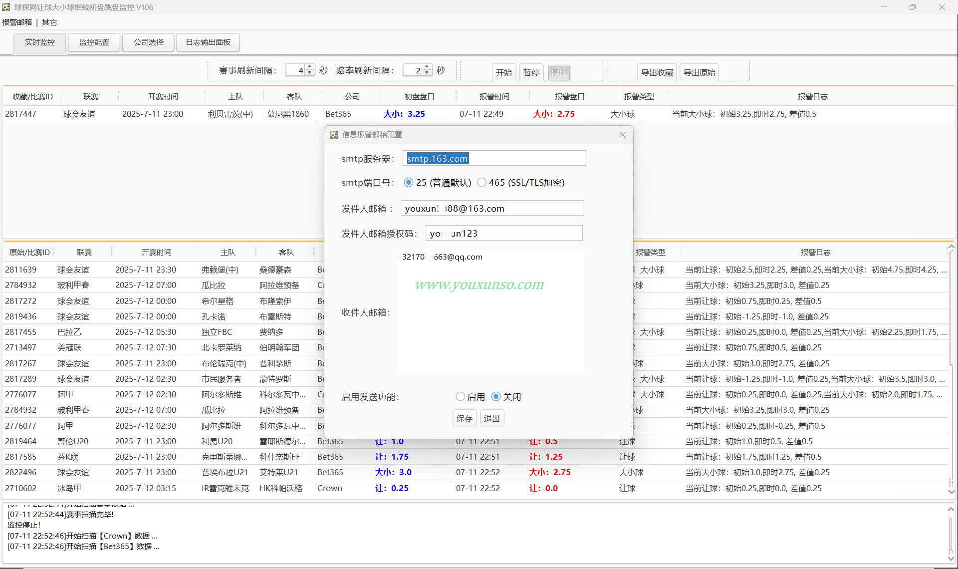The image size is (958, 569).
Task: Click the smtp server input field
Action: pyautogui.click(x=494, y=158)
